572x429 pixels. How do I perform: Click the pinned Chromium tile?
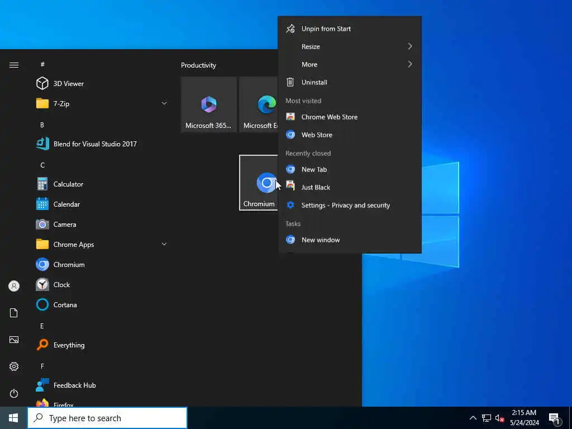259,183
